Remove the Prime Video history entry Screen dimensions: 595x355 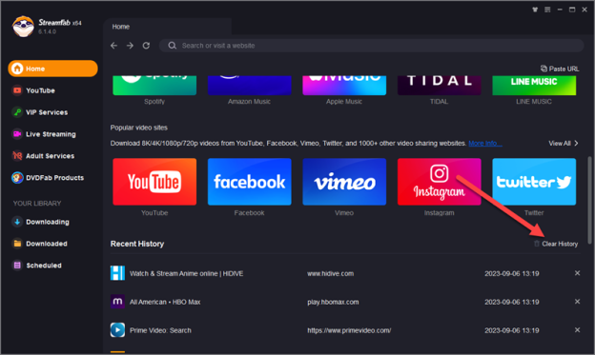(577, 330)
